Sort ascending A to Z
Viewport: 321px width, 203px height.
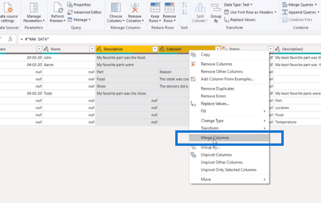point(184,4)
